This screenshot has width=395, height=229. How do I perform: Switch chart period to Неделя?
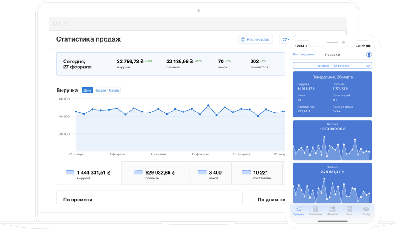(x=100, y=90)
